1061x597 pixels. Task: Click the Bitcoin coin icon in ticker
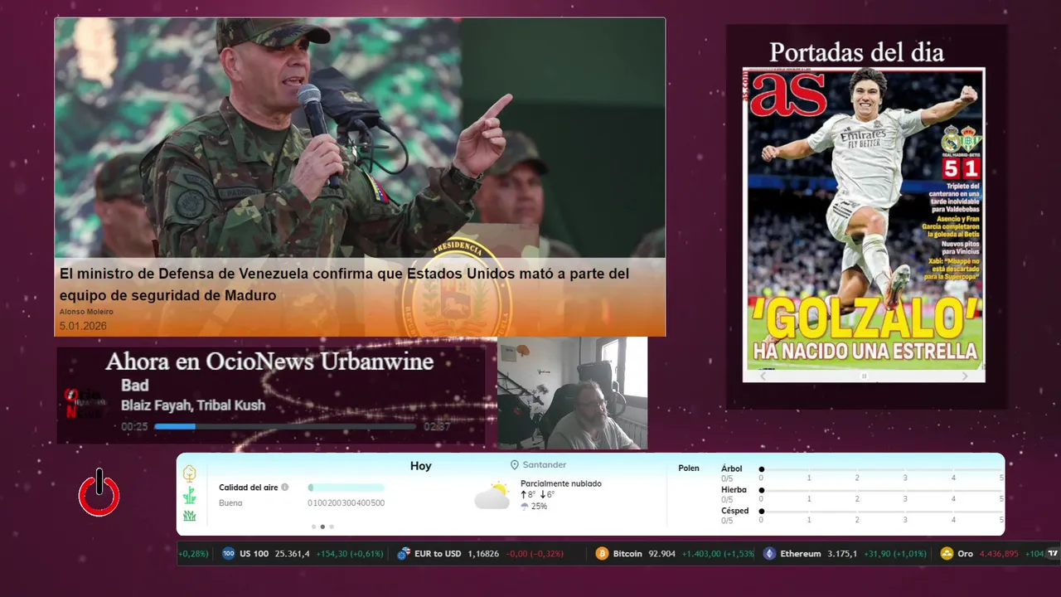click(603, 553)
